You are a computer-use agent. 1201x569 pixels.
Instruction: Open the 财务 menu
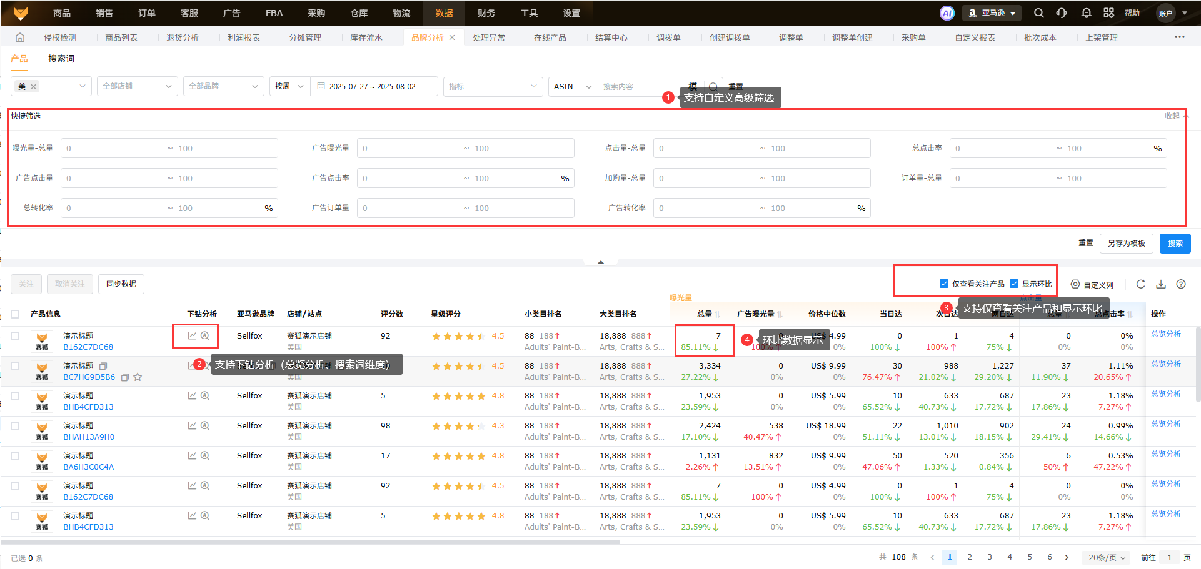pyautogui.click(x=486, y=13)
